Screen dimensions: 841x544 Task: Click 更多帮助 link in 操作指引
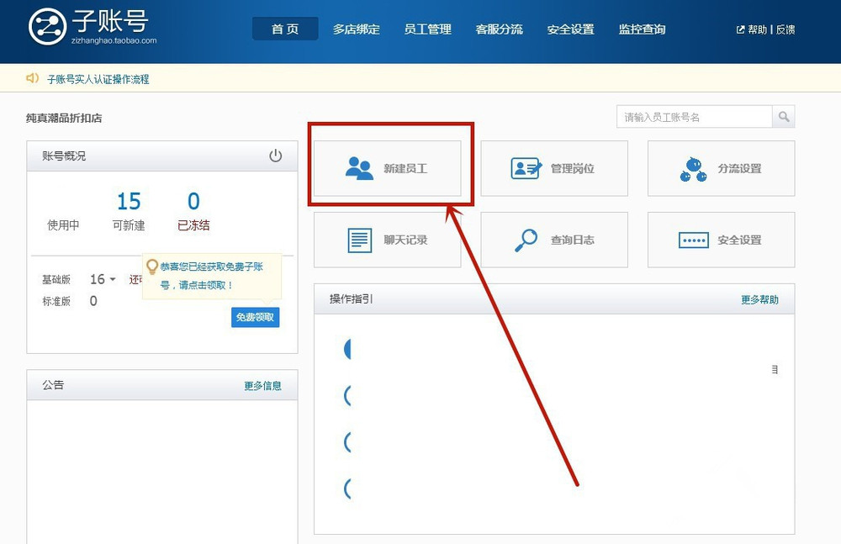[759, 299]
